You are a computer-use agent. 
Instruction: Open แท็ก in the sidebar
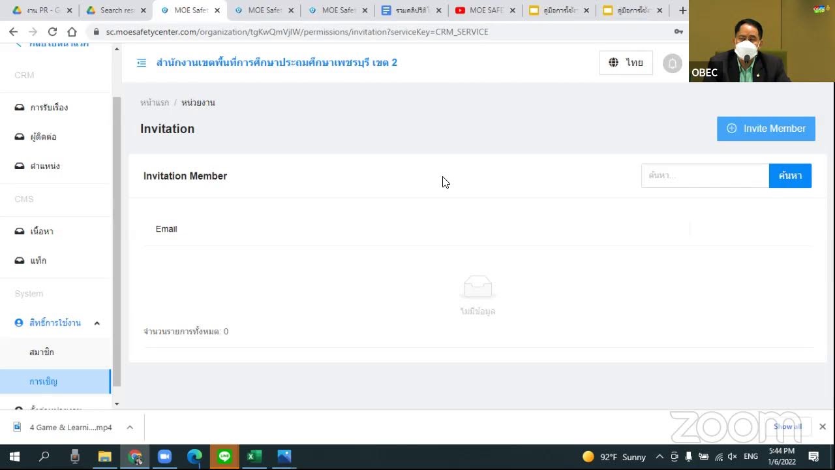tap(38, 260)
